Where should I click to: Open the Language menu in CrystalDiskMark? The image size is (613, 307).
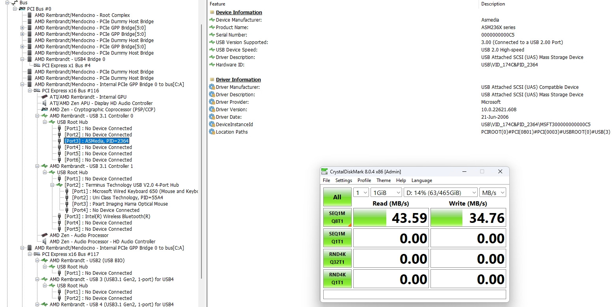pyautogui.click(x=422, y=180)
